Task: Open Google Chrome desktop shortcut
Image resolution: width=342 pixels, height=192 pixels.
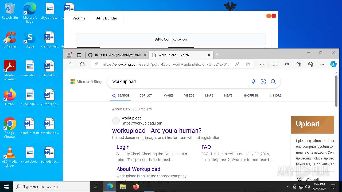Action: pos(10,128)
